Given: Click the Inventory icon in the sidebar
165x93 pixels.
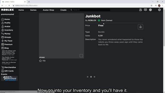Looking at the screenshot, I should [3, 30].
